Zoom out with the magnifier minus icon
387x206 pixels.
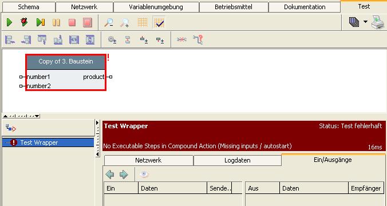coord(109,22)
